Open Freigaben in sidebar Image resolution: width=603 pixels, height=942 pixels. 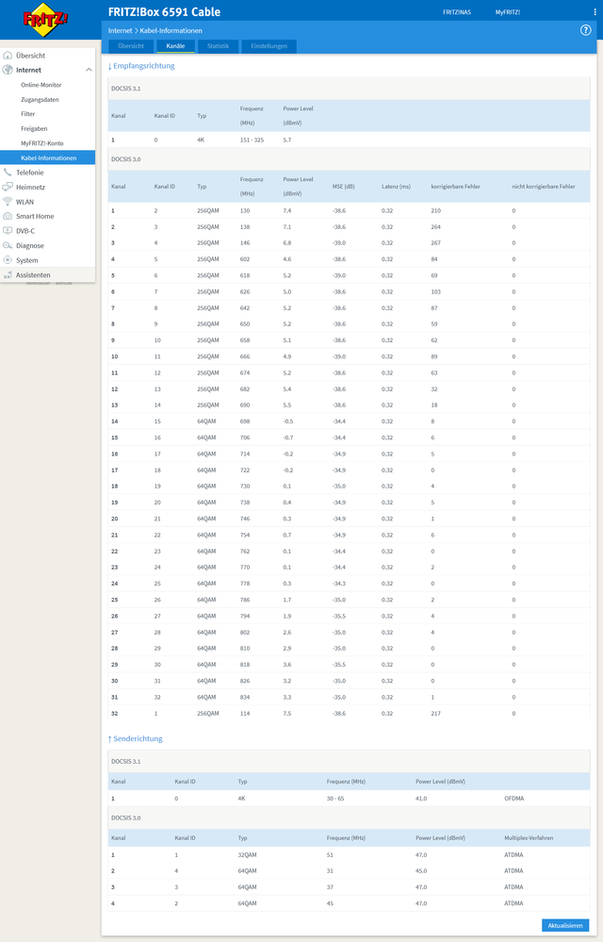point(34,128)
